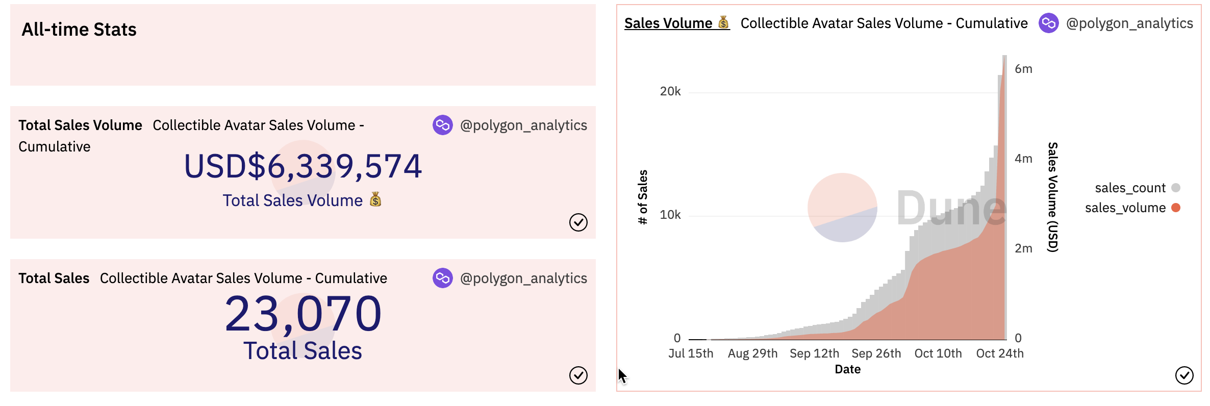Click the 23,070 total sales counter
The width and height of the screenshot is (1210, 406).
[x=303, y=314]
